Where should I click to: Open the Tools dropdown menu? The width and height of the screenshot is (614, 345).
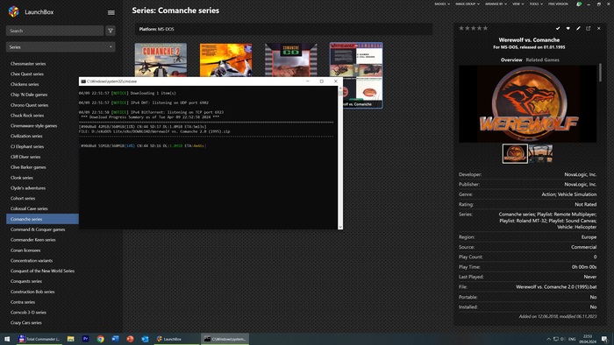tap(536, 4)
